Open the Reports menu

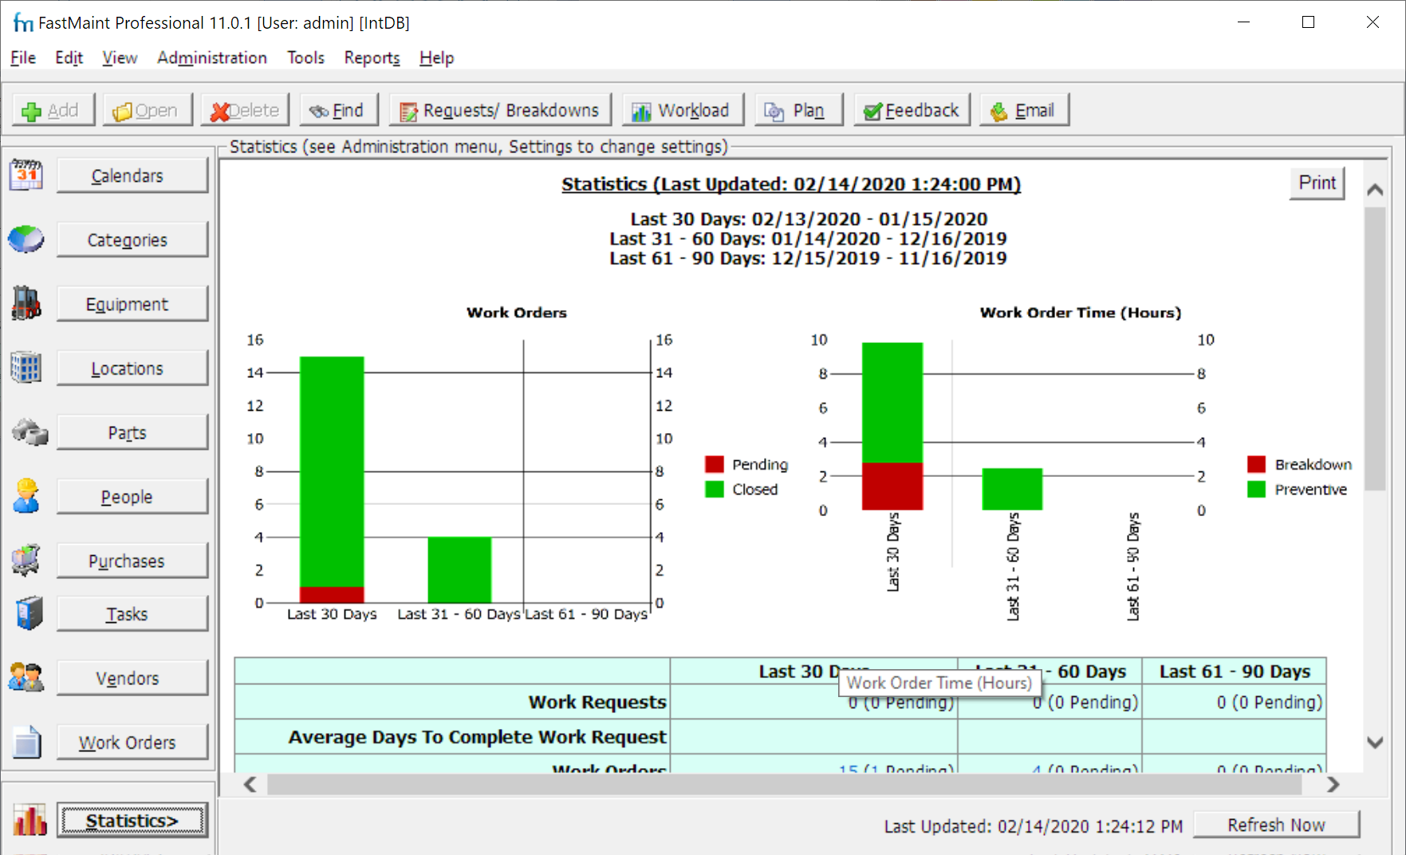click(372, 57)
